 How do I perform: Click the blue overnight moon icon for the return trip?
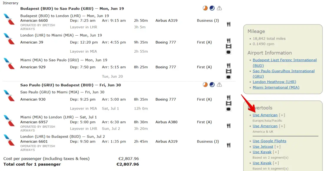tap(212, 85)
